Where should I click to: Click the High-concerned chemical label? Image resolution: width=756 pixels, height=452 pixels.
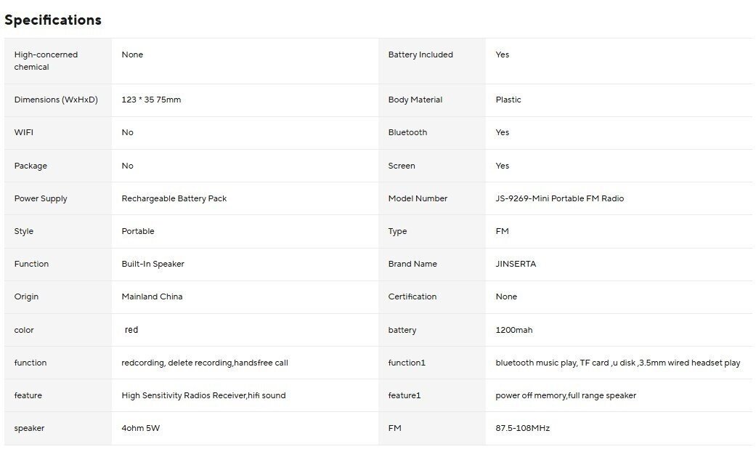(x=46, y=60)
